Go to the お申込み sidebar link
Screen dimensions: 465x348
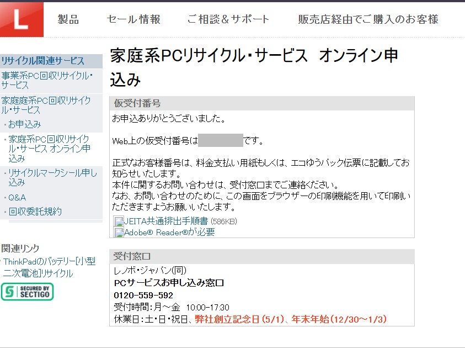click(x=25, y=124)
